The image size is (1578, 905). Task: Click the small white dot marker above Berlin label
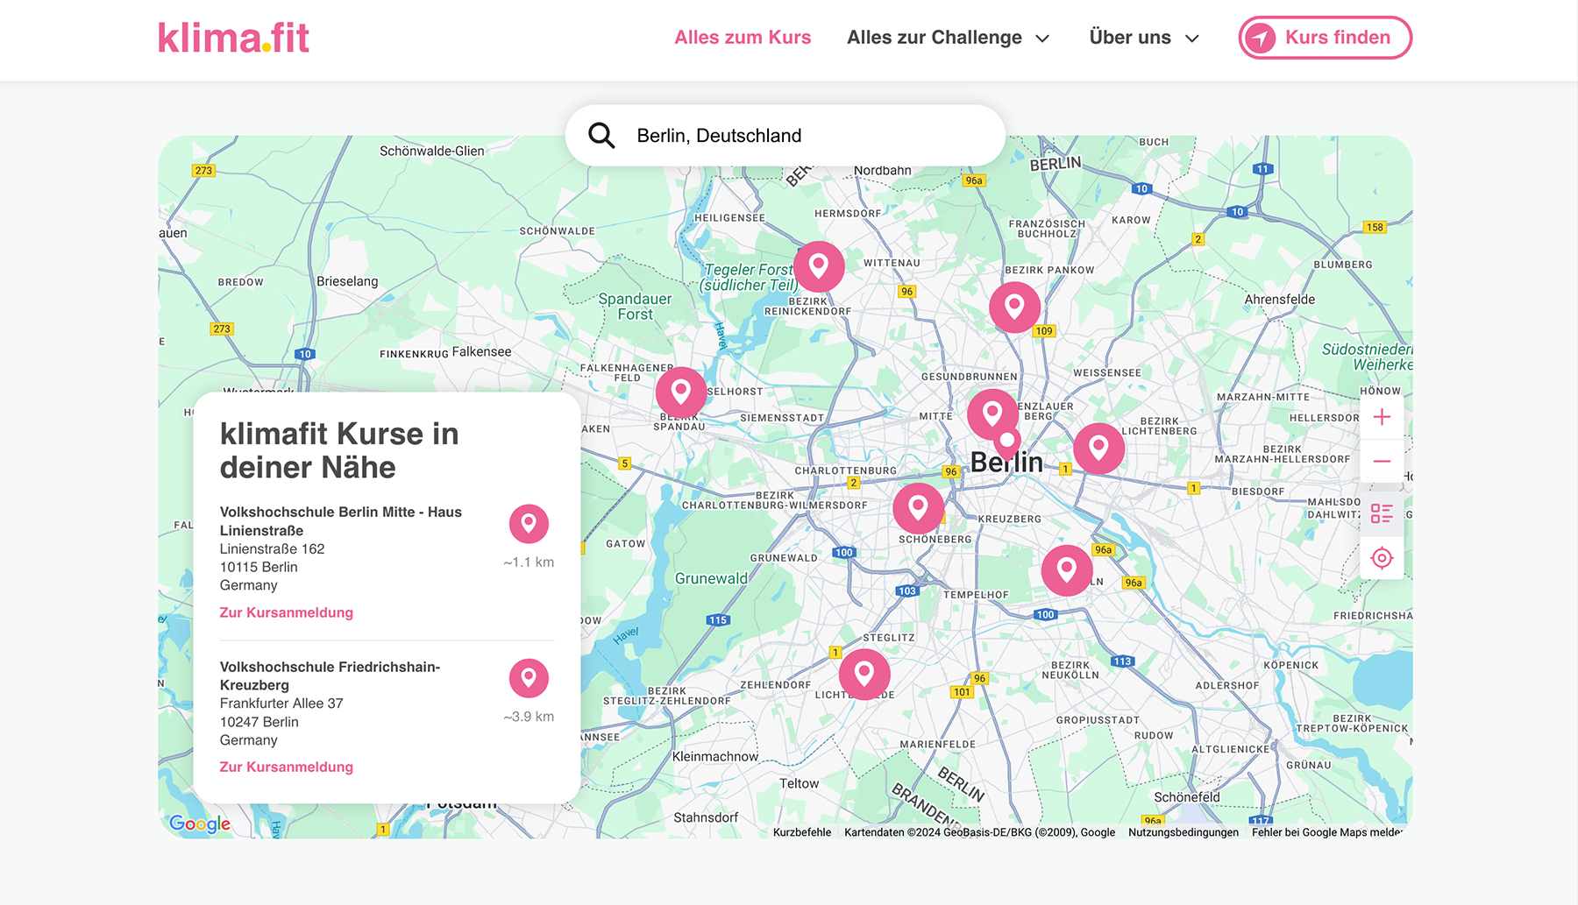1007,441
